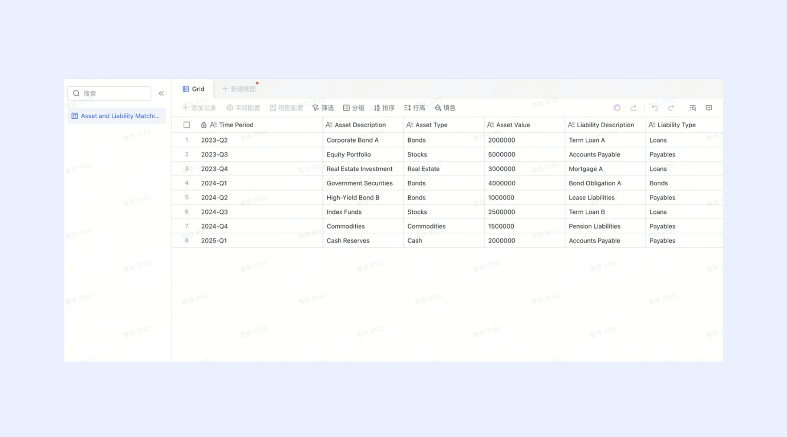Click the asset value 3000000 cell
The height and width of the screenshot is (437, 787).
524,169
